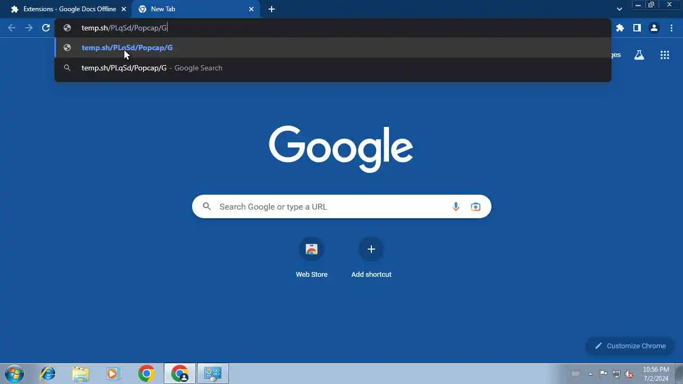Screen dimensions: 683x384
Task: Click the network tray icon
Action: 616,374
